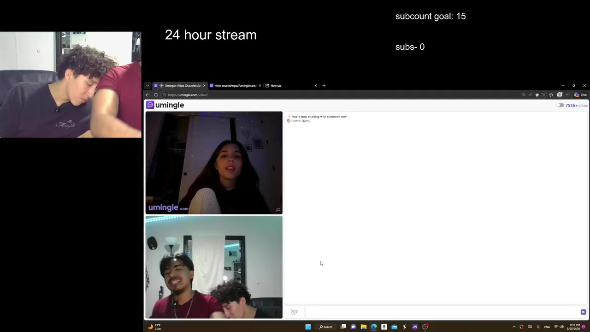590x332 pixels.
Task: Click the purple chat app taskbar icon
Action: pos(353,327)
